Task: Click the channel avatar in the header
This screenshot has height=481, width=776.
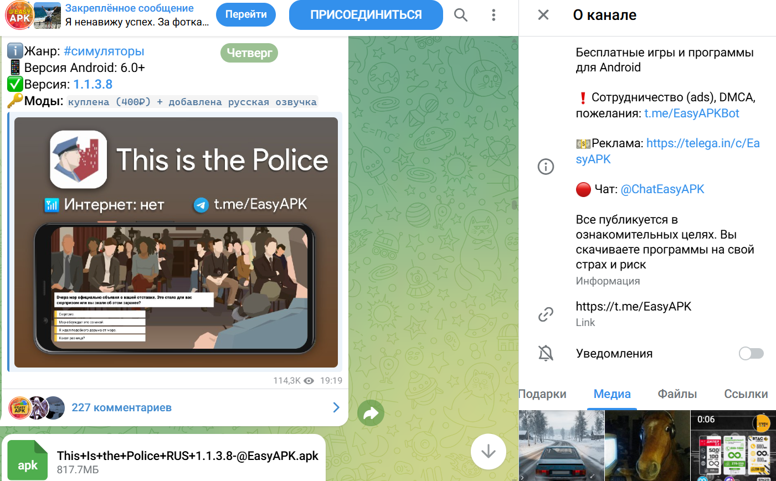Action: tap(19, 15)
